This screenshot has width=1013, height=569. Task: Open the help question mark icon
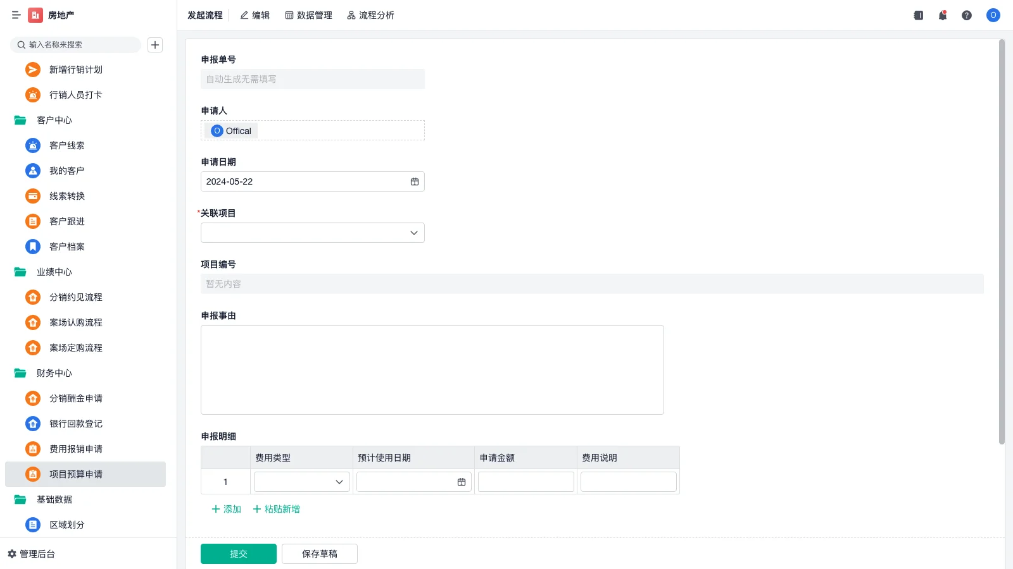pos(967,15)
